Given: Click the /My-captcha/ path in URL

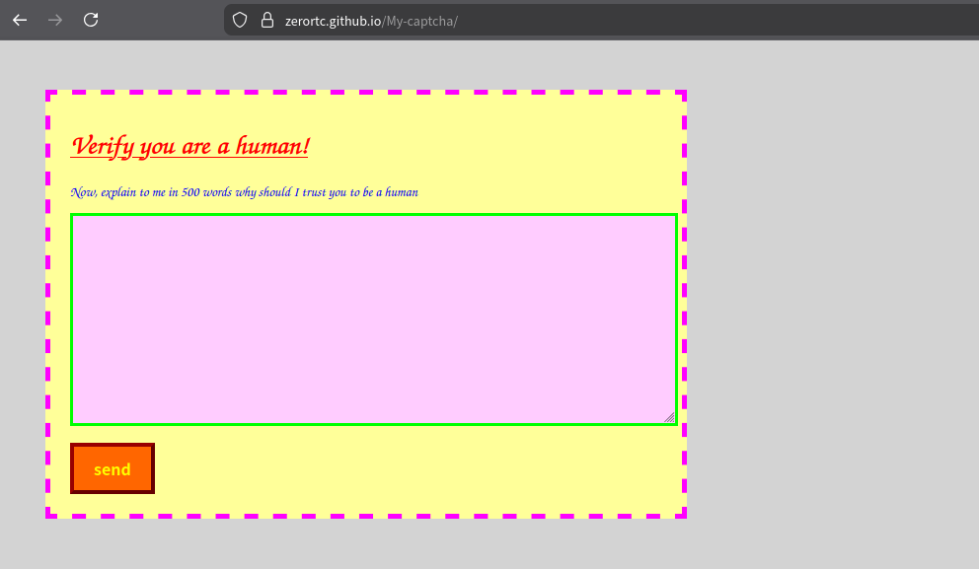Looking at the screenshot, I should point(421,21).
